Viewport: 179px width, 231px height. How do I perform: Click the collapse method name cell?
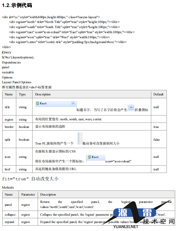(x=10, y=215)
